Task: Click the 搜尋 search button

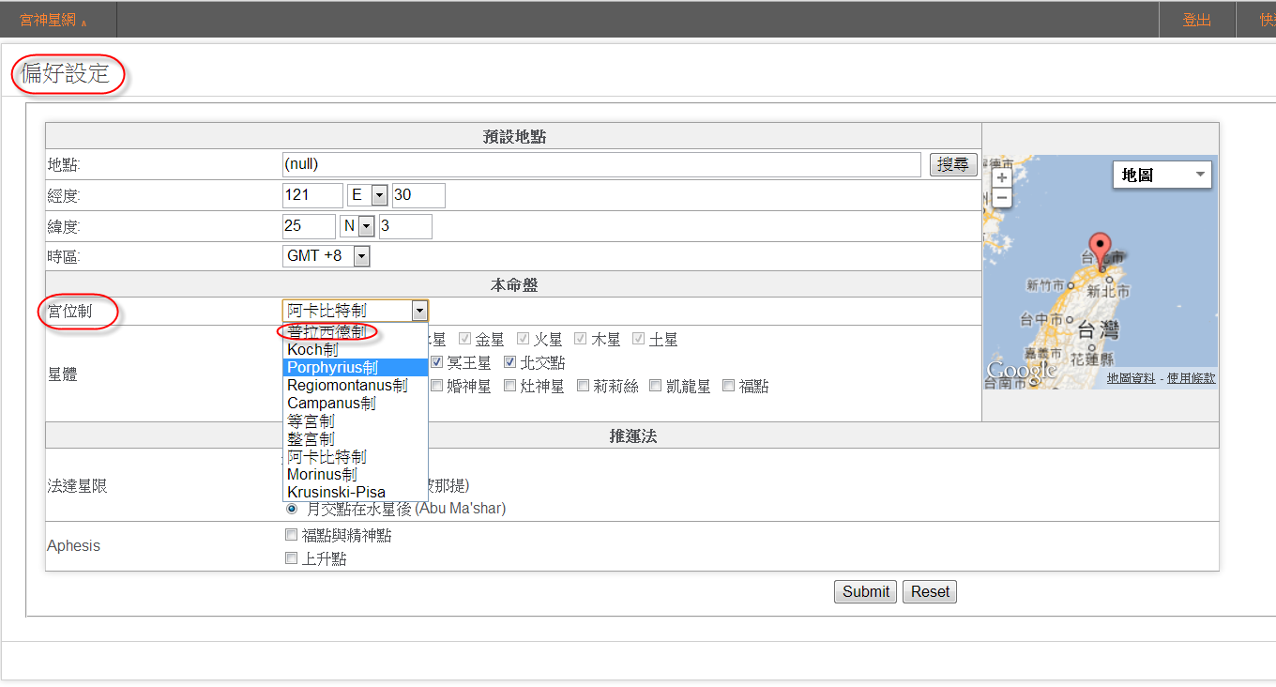Action: 953,164
